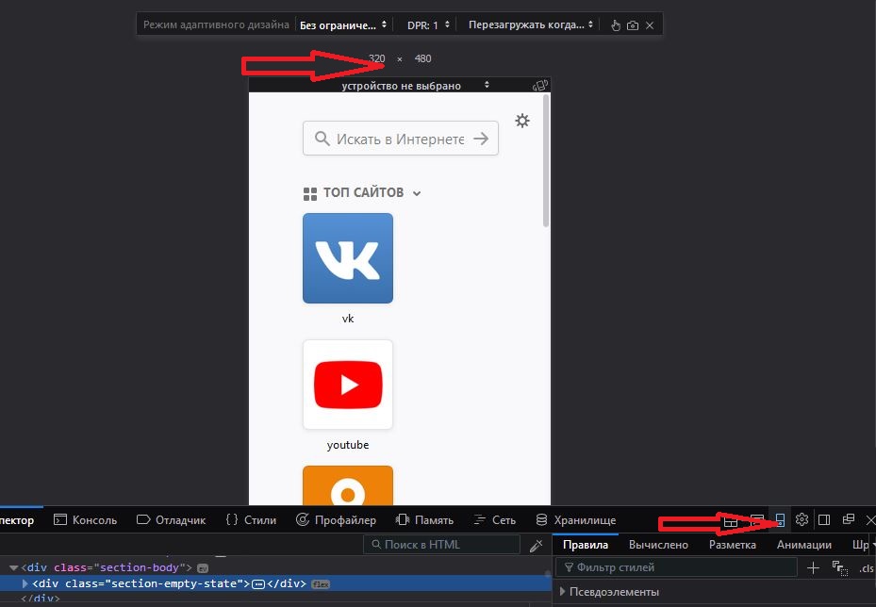Open DevTools settings gear
The width and height of the screenshot is (876, 607).
[x=802, y=520]
